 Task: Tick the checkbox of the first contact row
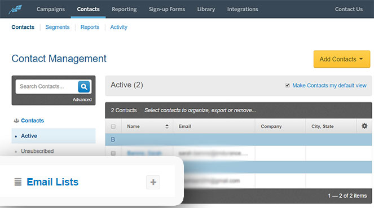coord(113,153)
